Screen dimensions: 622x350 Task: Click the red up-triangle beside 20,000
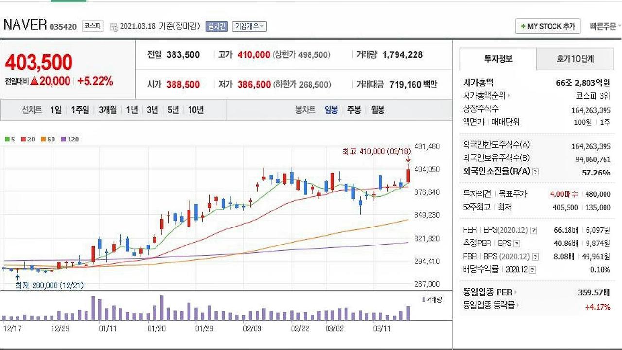(34, 81)
